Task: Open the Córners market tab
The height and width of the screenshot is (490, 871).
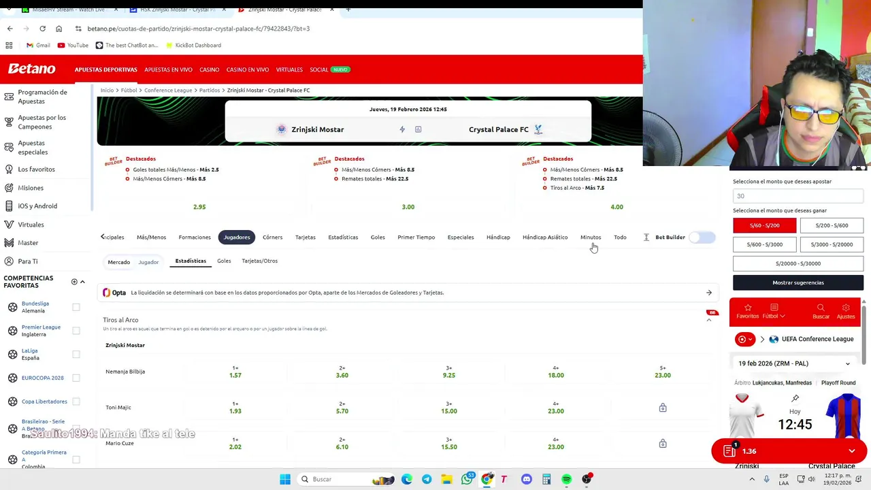Action: (272, 237)
